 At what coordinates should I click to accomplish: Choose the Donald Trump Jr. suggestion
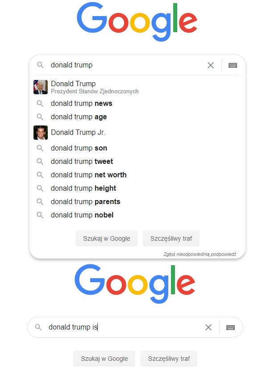tap(78, 133)
